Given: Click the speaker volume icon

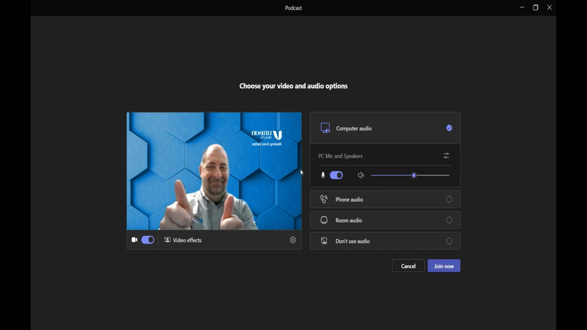Looking at the screenshot, I should [x=360, y=175].
